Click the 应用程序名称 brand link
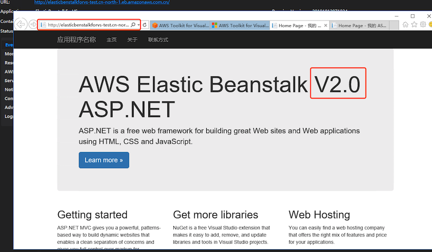 (77, 40)
